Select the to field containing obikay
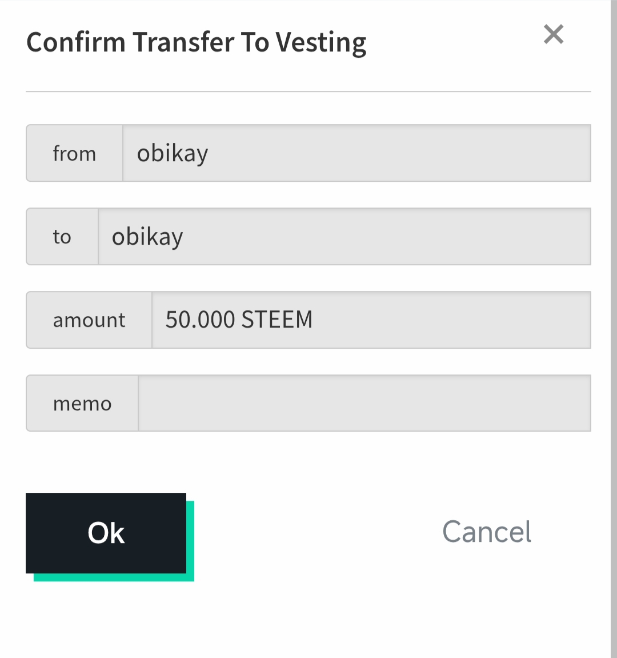The height and width of the screenshot is (658, 617). 344,237
